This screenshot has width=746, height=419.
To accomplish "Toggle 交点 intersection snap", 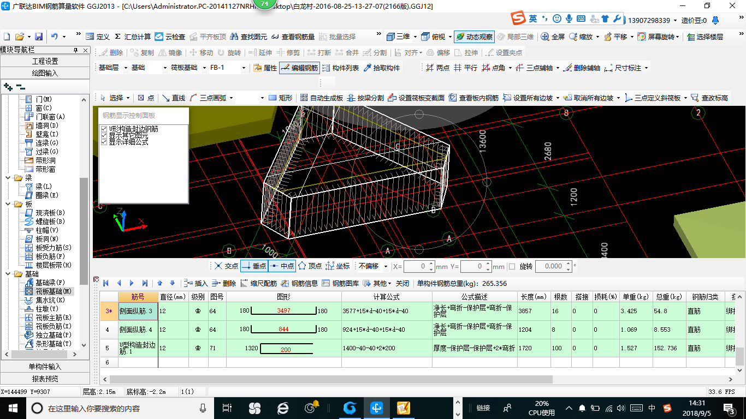I will (x=226, y=266).
